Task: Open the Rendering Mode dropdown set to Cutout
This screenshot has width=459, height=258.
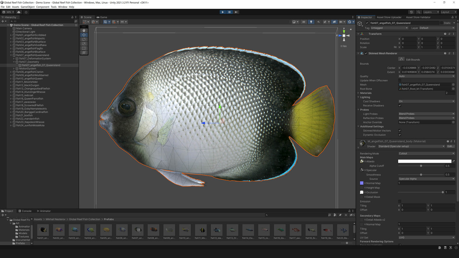Action: point(426,153)
